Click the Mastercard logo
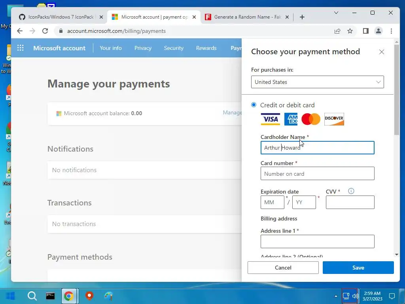 [311, 119]
